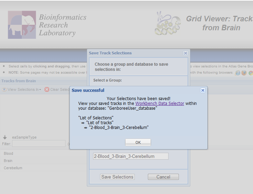The width and height of the screenshot is (253, 194).
Task: Select the Brain row
Action: pyautogui.click(x=8, y=161)
